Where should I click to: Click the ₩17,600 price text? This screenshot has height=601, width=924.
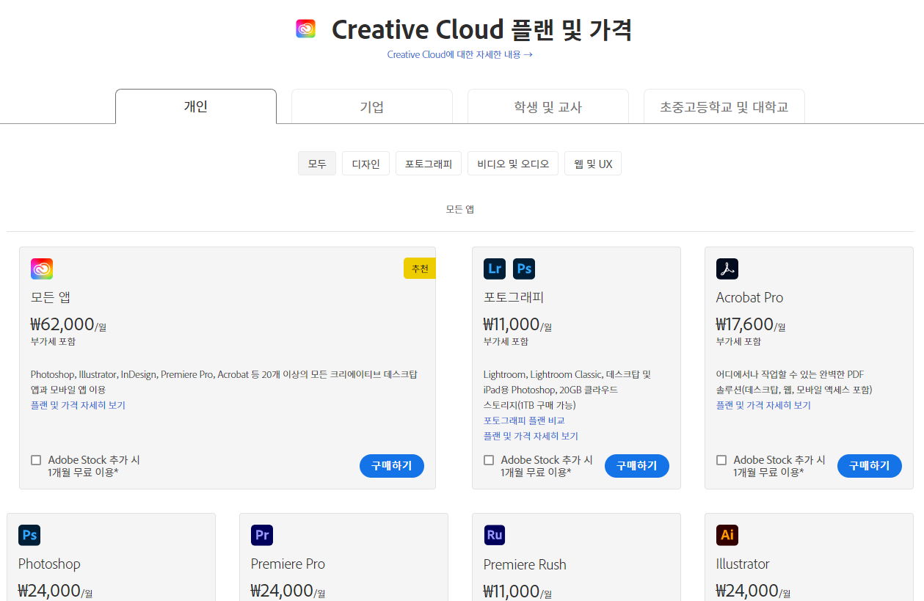click(x=745, y=324)
